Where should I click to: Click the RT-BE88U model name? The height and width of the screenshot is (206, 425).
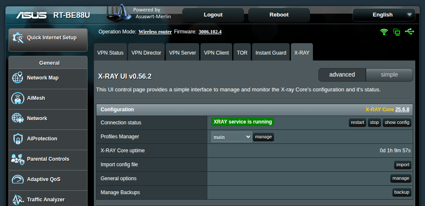click(x=71, y=15)
